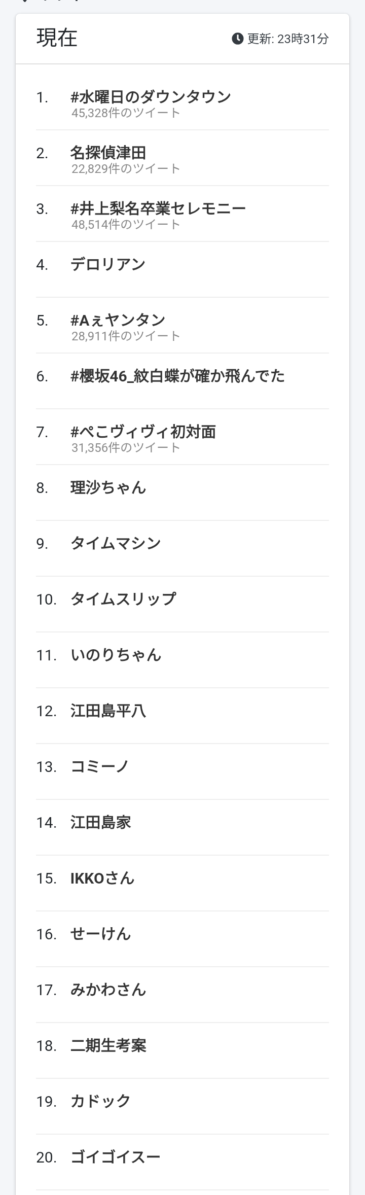
Task: Open the 名探偵津田 trend
Action: (108, 153)
